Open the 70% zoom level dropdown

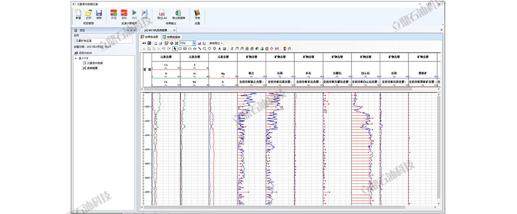click(194, 43)
